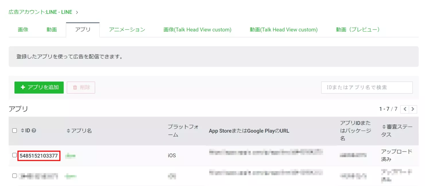Select 画像(Talk Head View custom) tab
Viewport: 425px width, 186px height.
click(197, 30)
